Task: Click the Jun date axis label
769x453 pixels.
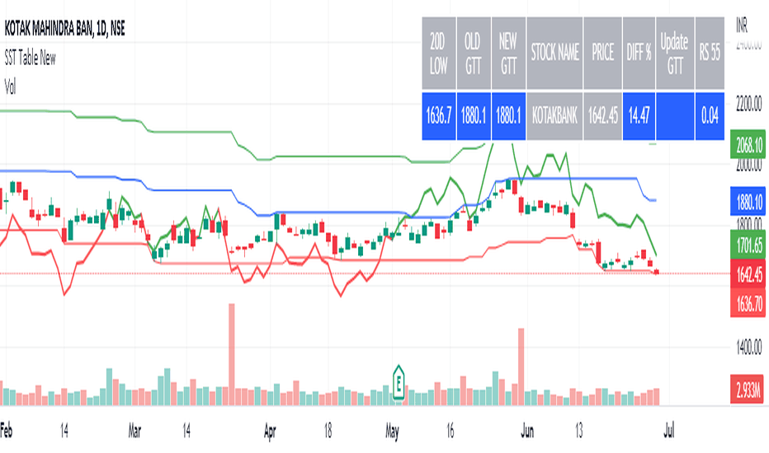Action: point(527,431)
